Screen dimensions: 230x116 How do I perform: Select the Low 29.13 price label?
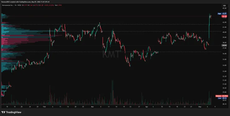[x=222, y=98]
